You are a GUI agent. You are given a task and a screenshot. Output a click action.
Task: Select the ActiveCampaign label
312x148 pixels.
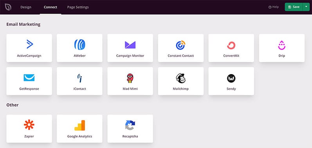click(29, 56)
